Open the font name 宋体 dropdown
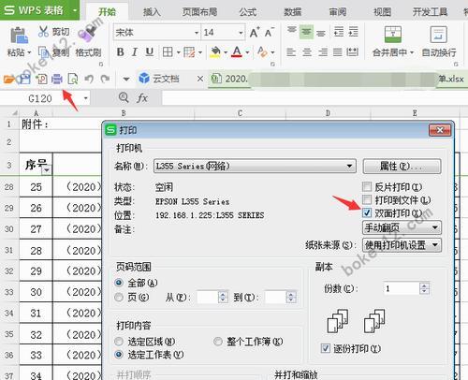Viewport: 468px width, 380px height. (197, 33)
